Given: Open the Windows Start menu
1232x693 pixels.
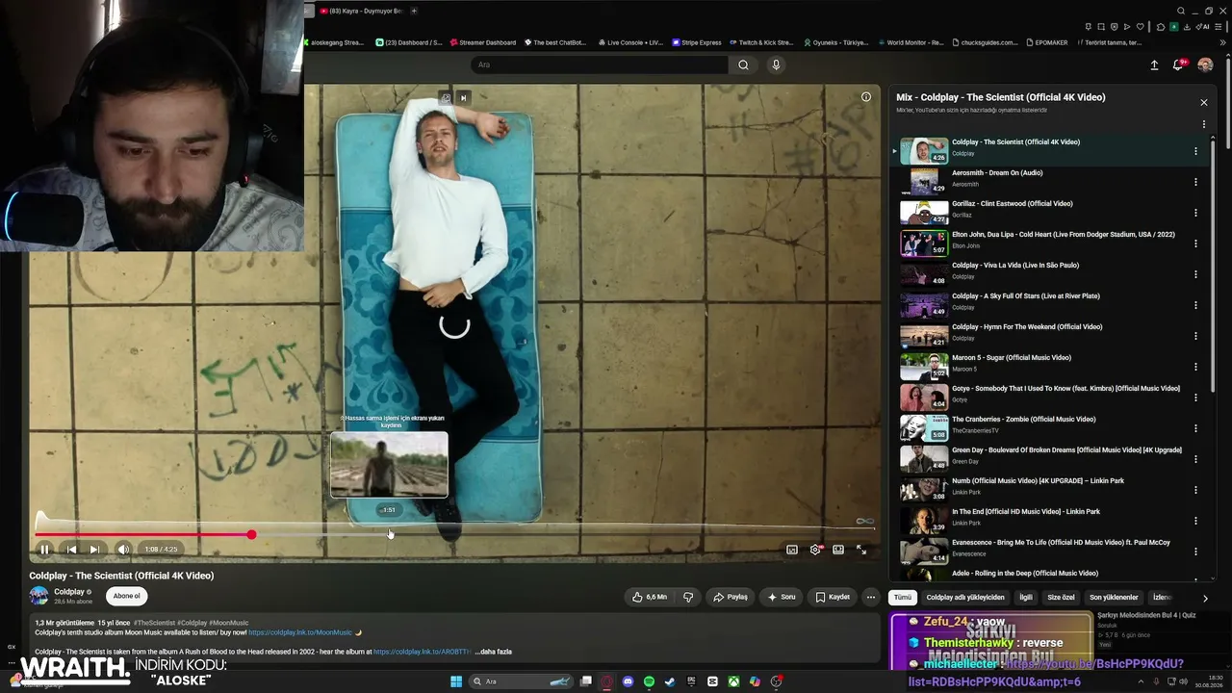Looking at the screenshot, I should (x=456, y=681).
